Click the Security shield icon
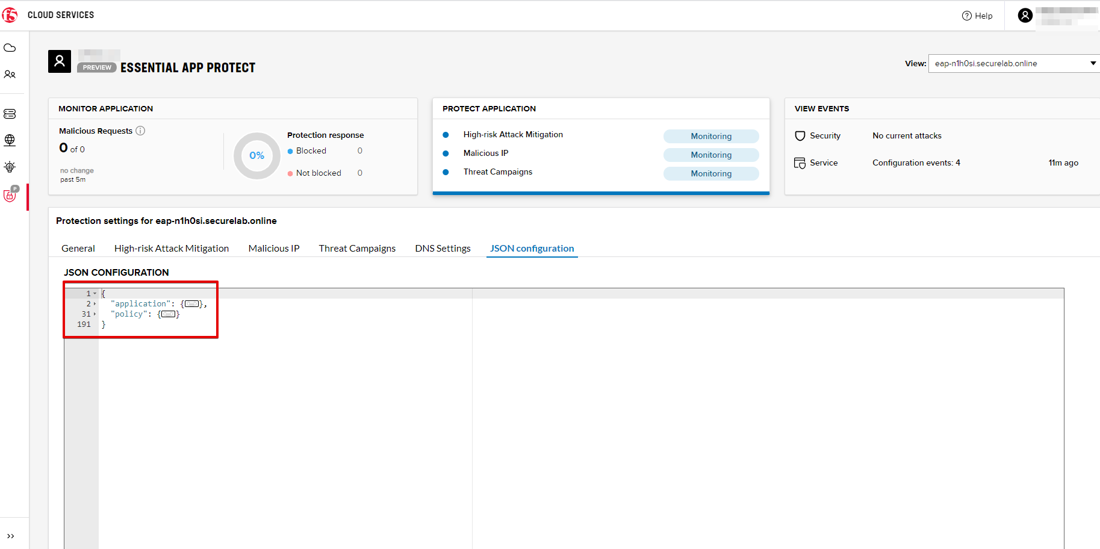The image size is (1100, 549). point(800,136)
